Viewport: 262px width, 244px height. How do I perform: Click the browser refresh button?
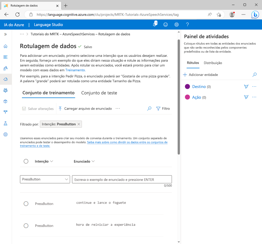pos(18,14)
